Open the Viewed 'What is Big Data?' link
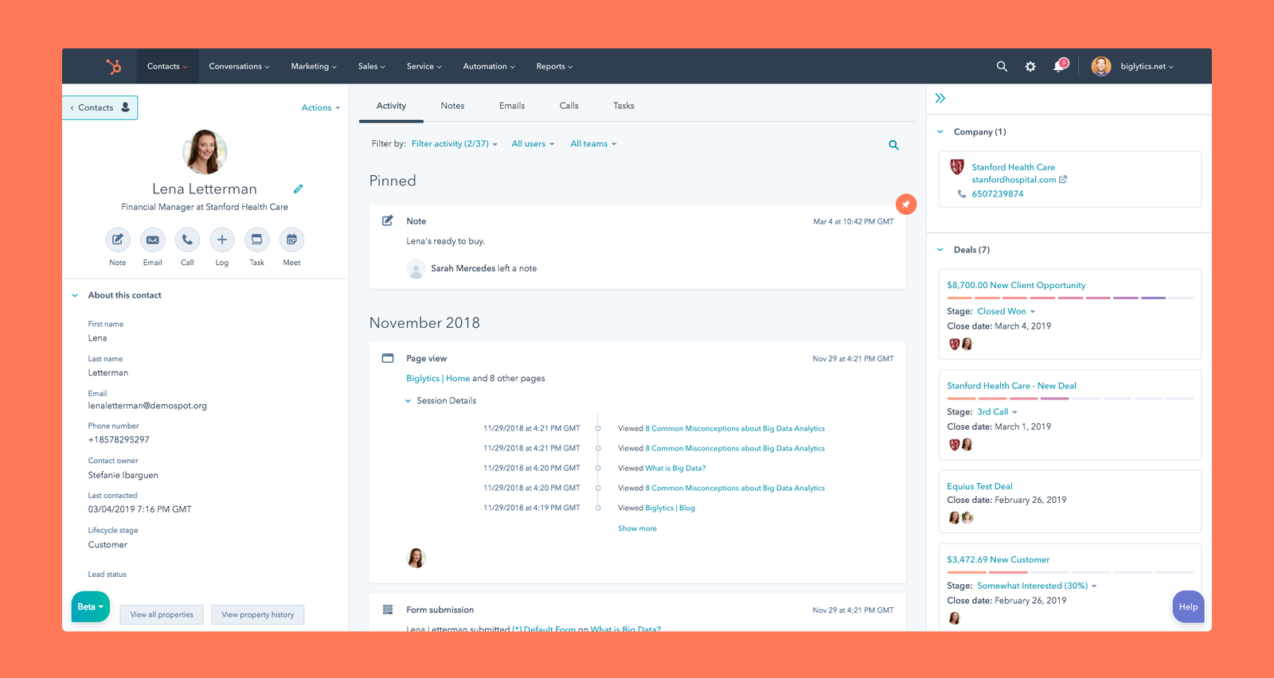1274x678 pixels. pyautogui.click(x=675, y=468)
